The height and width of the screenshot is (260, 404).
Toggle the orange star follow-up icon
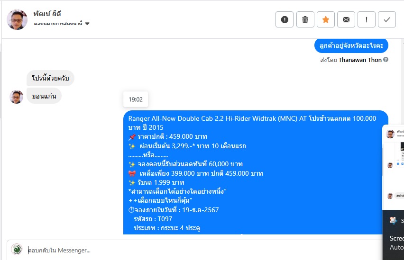click(325, 19)
